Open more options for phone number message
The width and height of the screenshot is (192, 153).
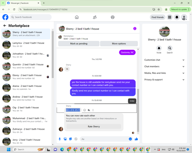pos(93,110)
